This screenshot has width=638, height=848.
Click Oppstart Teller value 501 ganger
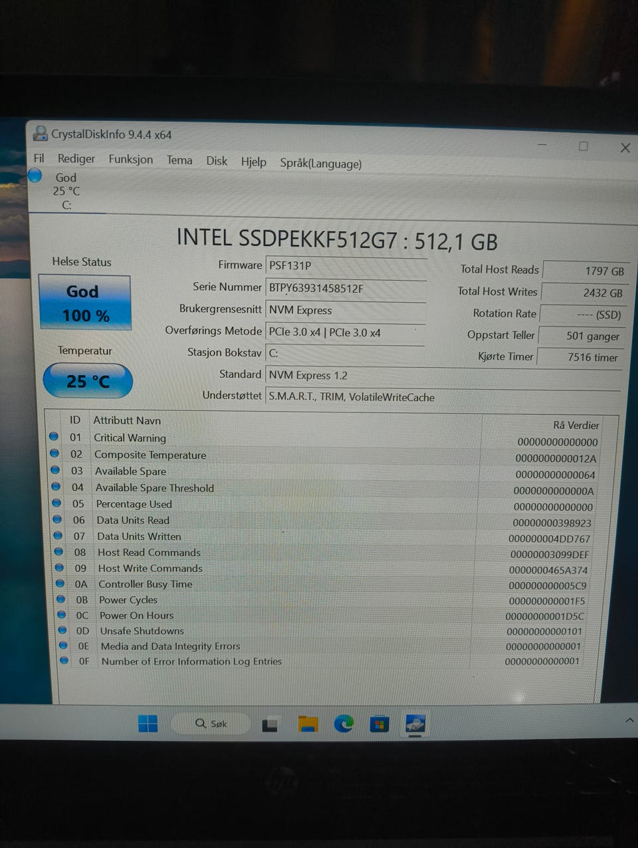582,336
